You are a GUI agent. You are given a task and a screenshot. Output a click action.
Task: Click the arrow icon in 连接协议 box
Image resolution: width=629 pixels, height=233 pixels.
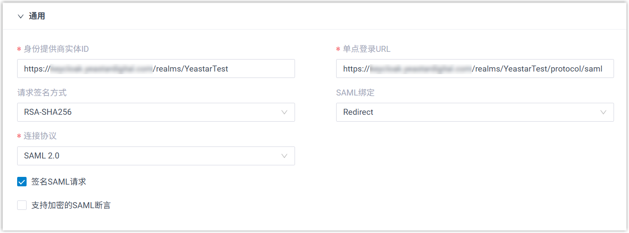284,156
